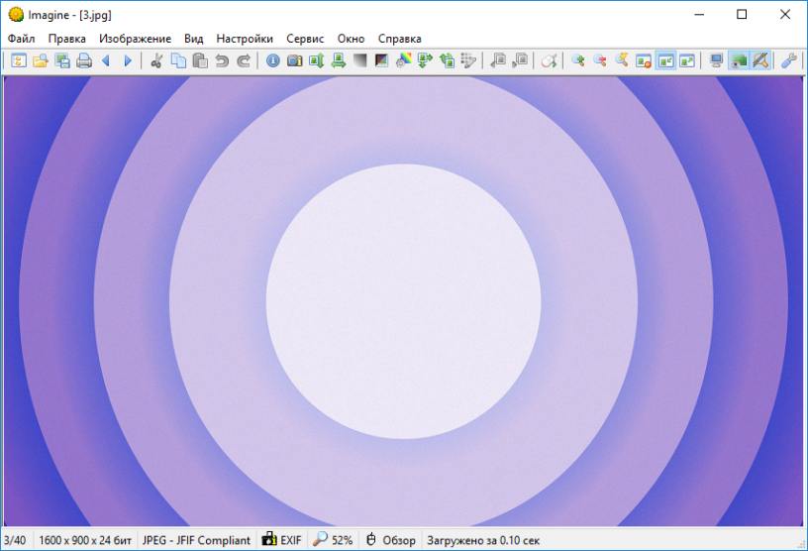Toggle the highlighted fit-to-window button

point(665,61)
